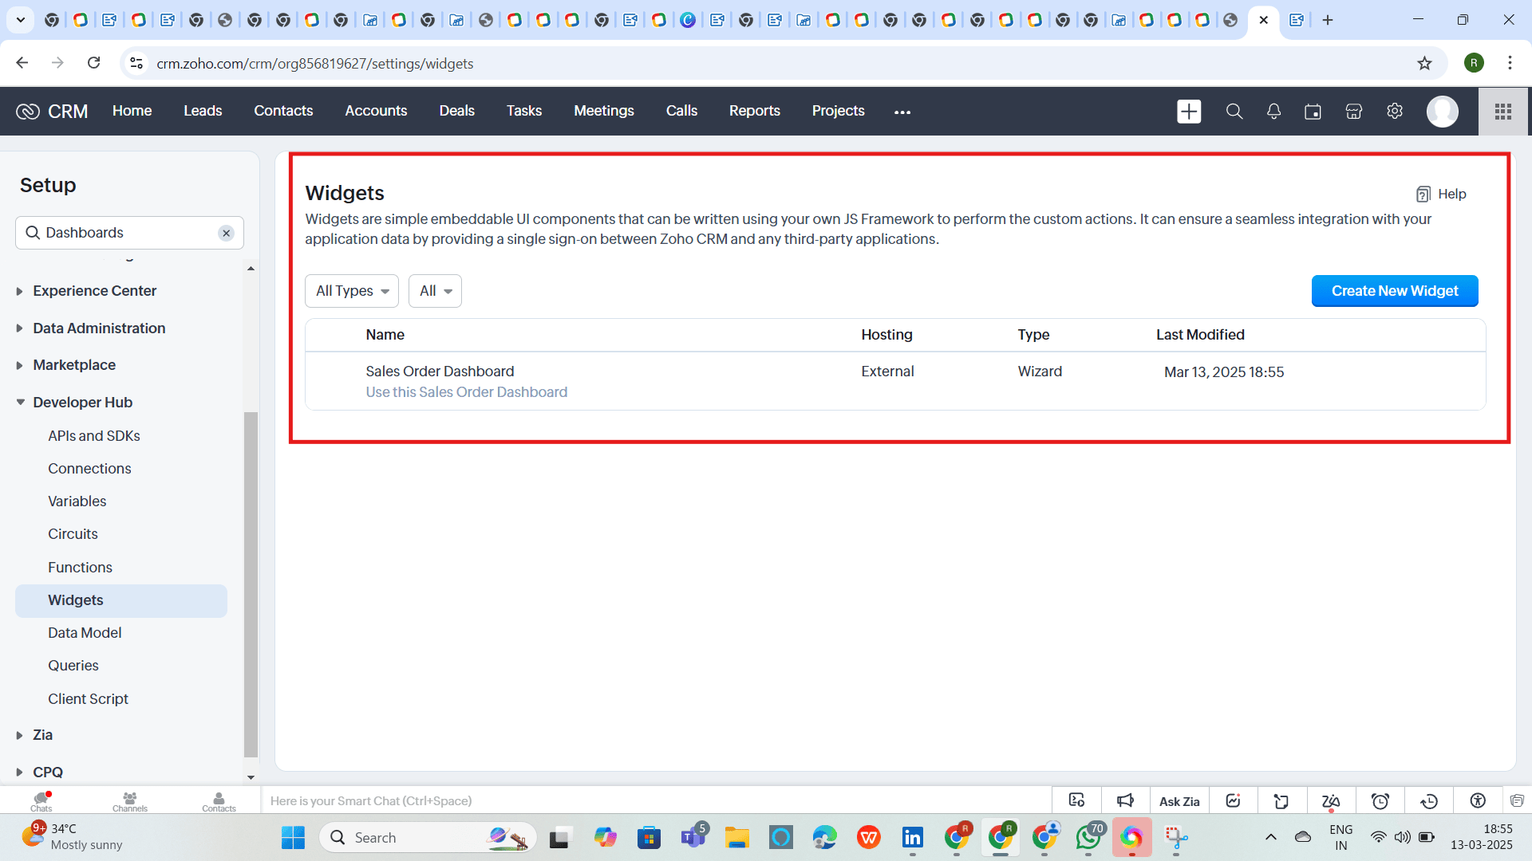Screen dimensions: 1532x861
Task: Go to the Contacts module
Action: [283, 111]
